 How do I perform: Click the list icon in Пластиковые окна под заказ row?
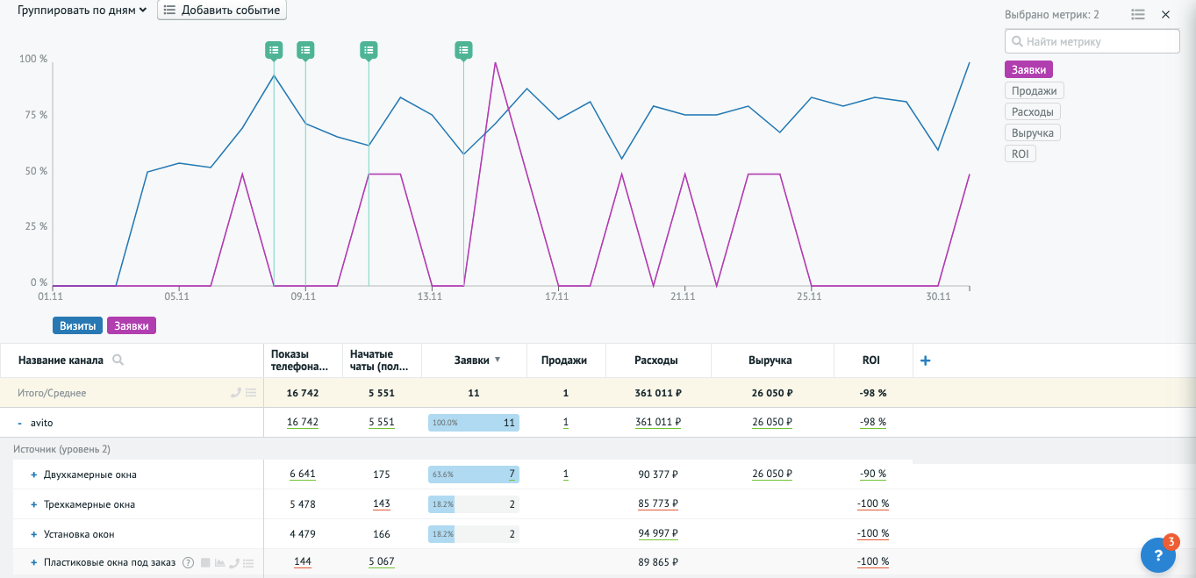click(249, 563)
